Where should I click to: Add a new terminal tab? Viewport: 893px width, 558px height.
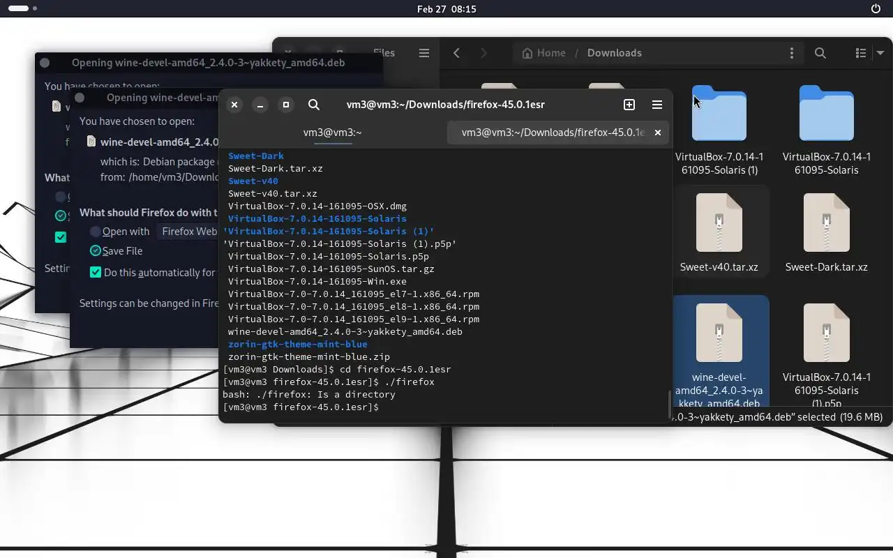[x=629, y=105]
